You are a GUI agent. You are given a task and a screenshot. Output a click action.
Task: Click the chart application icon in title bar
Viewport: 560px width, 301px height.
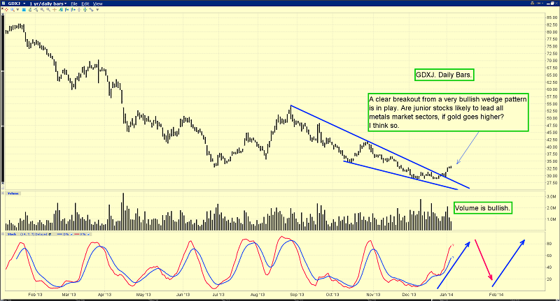click(3, 3)
